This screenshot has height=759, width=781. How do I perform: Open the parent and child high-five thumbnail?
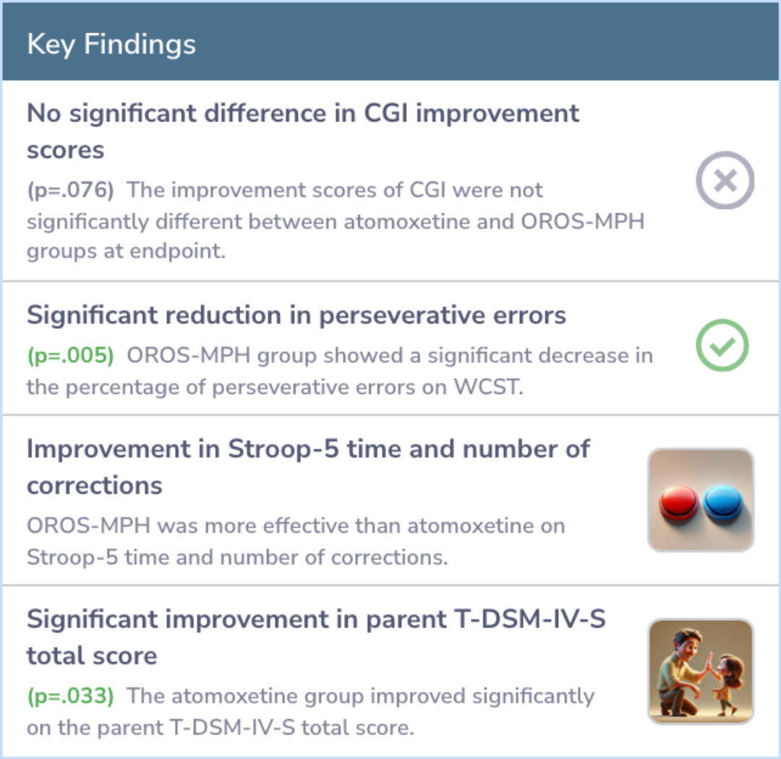(701, 671)
